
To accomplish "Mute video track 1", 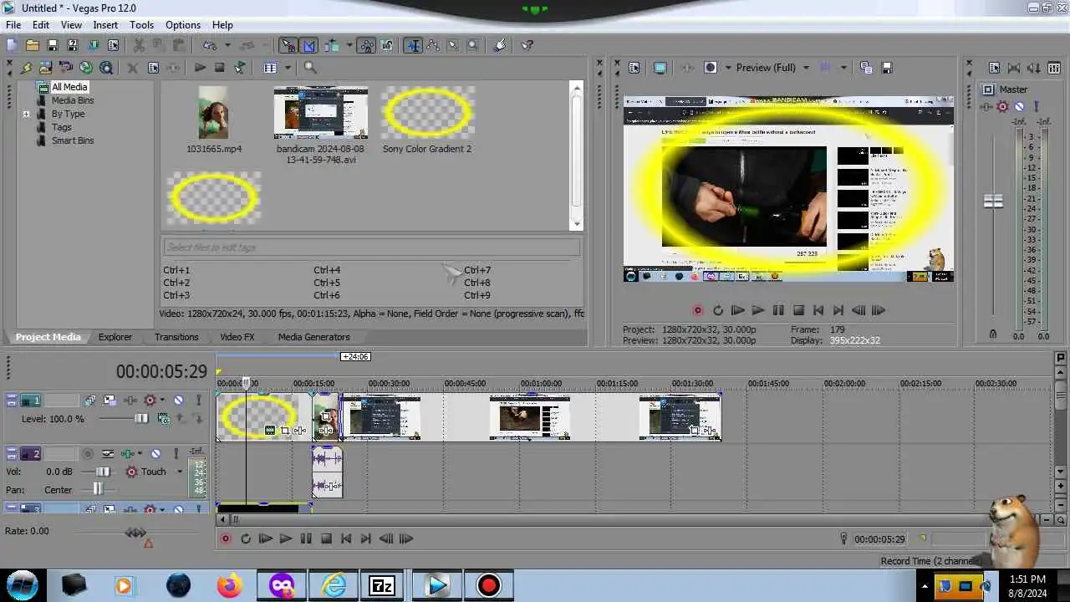I will click(x=178, y=400).
